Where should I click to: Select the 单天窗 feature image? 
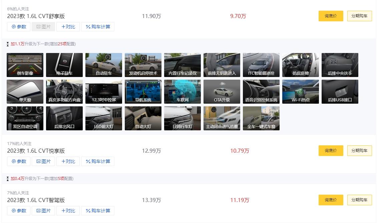tap(25, 92)
